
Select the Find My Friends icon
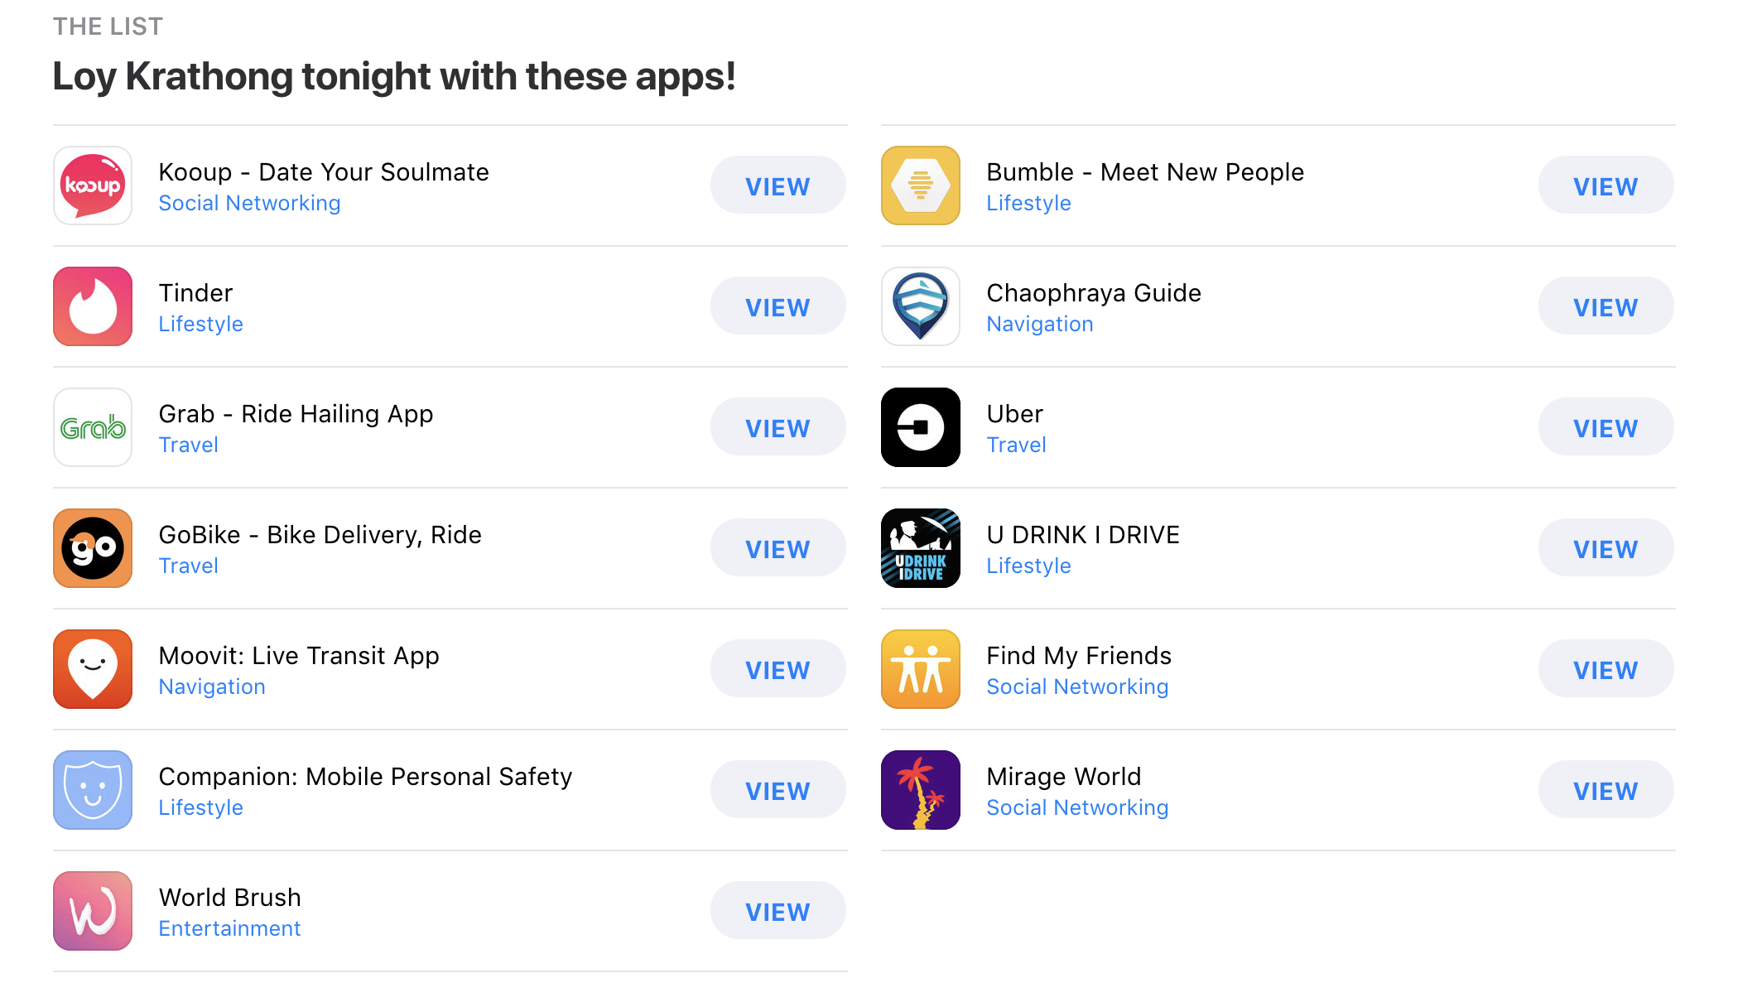pos(921,669)
